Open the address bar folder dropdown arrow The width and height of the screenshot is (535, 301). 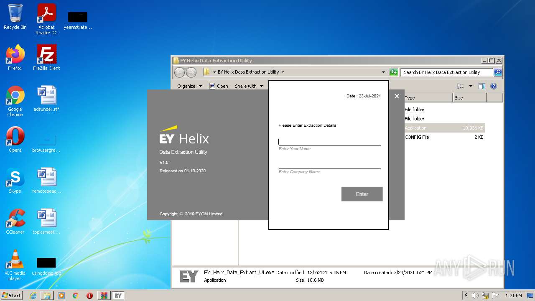[215, 72]
